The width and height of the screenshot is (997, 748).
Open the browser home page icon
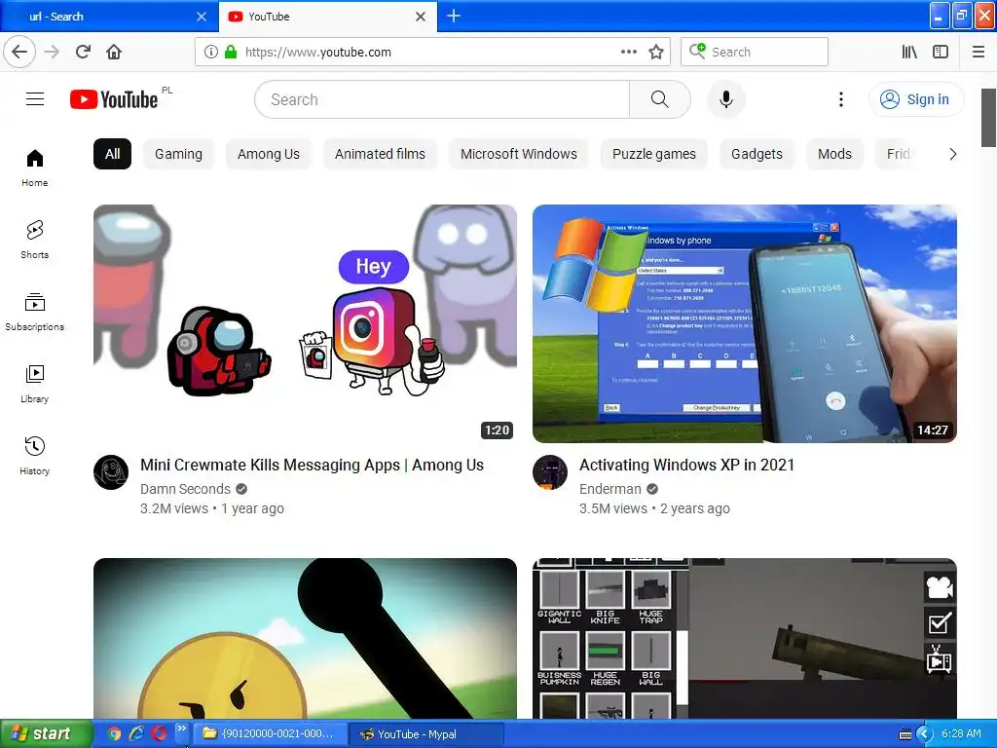tap(114, 52)
